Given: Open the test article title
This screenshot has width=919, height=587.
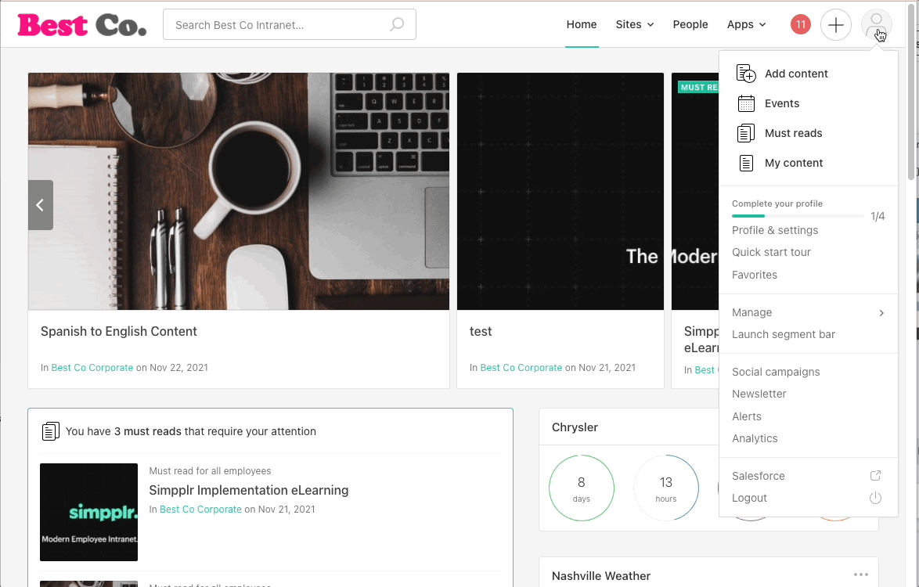Looking at the screenshot, I should (x=481, y=331).
